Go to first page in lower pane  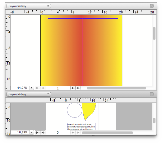click(37, 132)
